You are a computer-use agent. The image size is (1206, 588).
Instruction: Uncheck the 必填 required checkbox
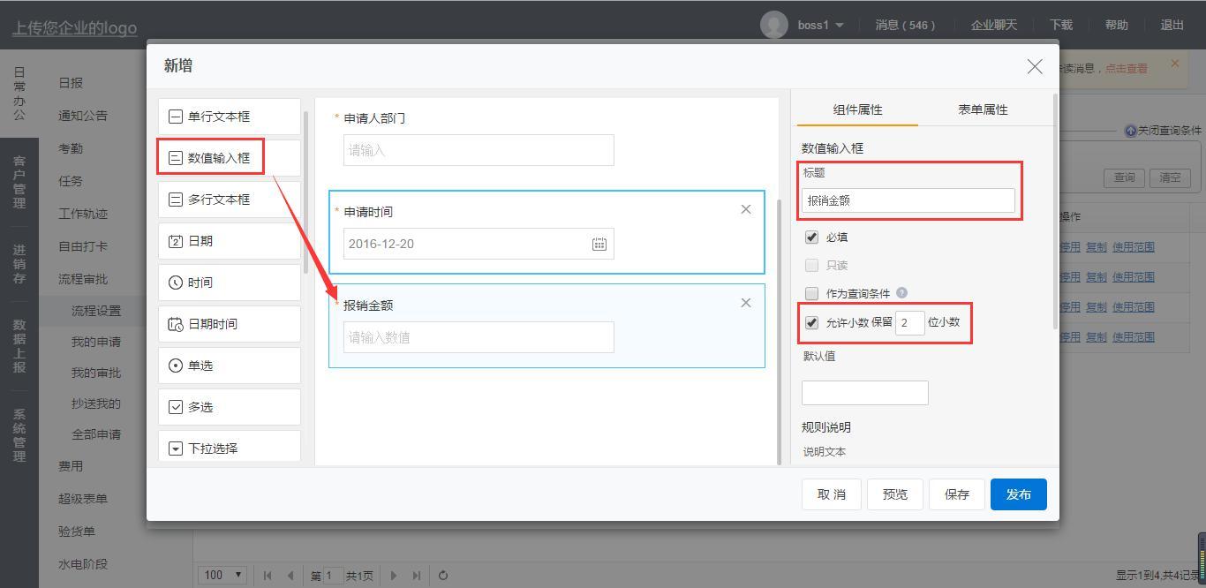point(811,237)
